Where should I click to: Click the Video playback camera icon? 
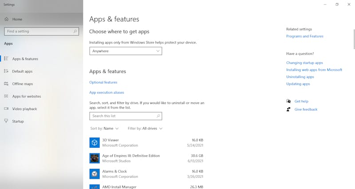pos(6,109)
